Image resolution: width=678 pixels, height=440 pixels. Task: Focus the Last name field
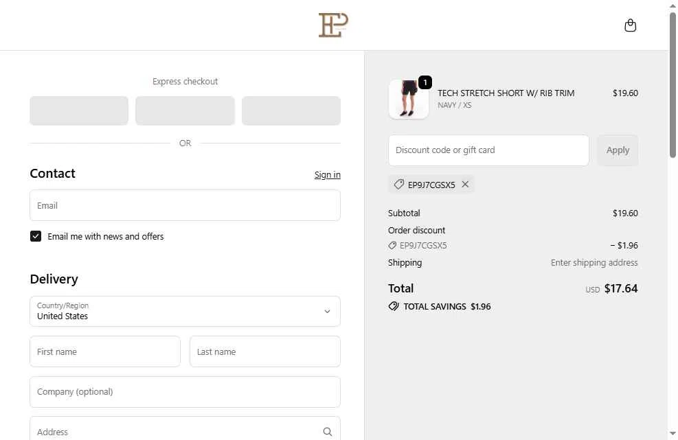(x=265, y=351)
